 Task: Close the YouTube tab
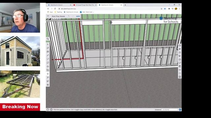[x=96, y=5]
